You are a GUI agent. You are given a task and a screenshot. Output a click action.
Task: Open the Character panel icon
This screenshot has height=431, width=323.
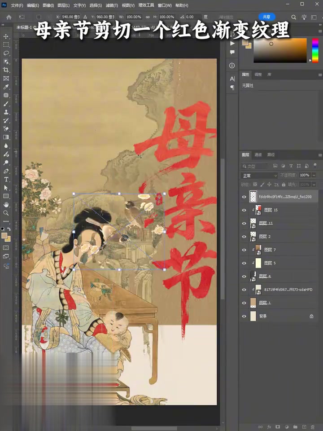pyautogui.click(x=232, y=79)
